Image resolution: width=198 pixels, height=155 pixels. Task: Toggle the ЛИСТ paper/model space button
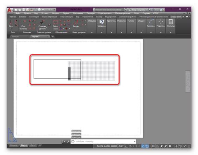pyautogui.click(x=121, y=146)
